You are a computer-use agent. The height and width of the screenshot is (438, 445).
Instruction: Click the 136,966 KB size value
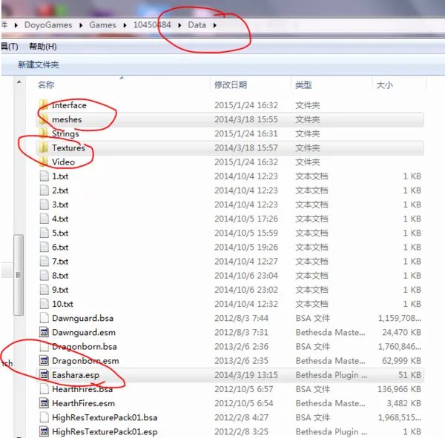pyautogui.click(x=399, y=389)
